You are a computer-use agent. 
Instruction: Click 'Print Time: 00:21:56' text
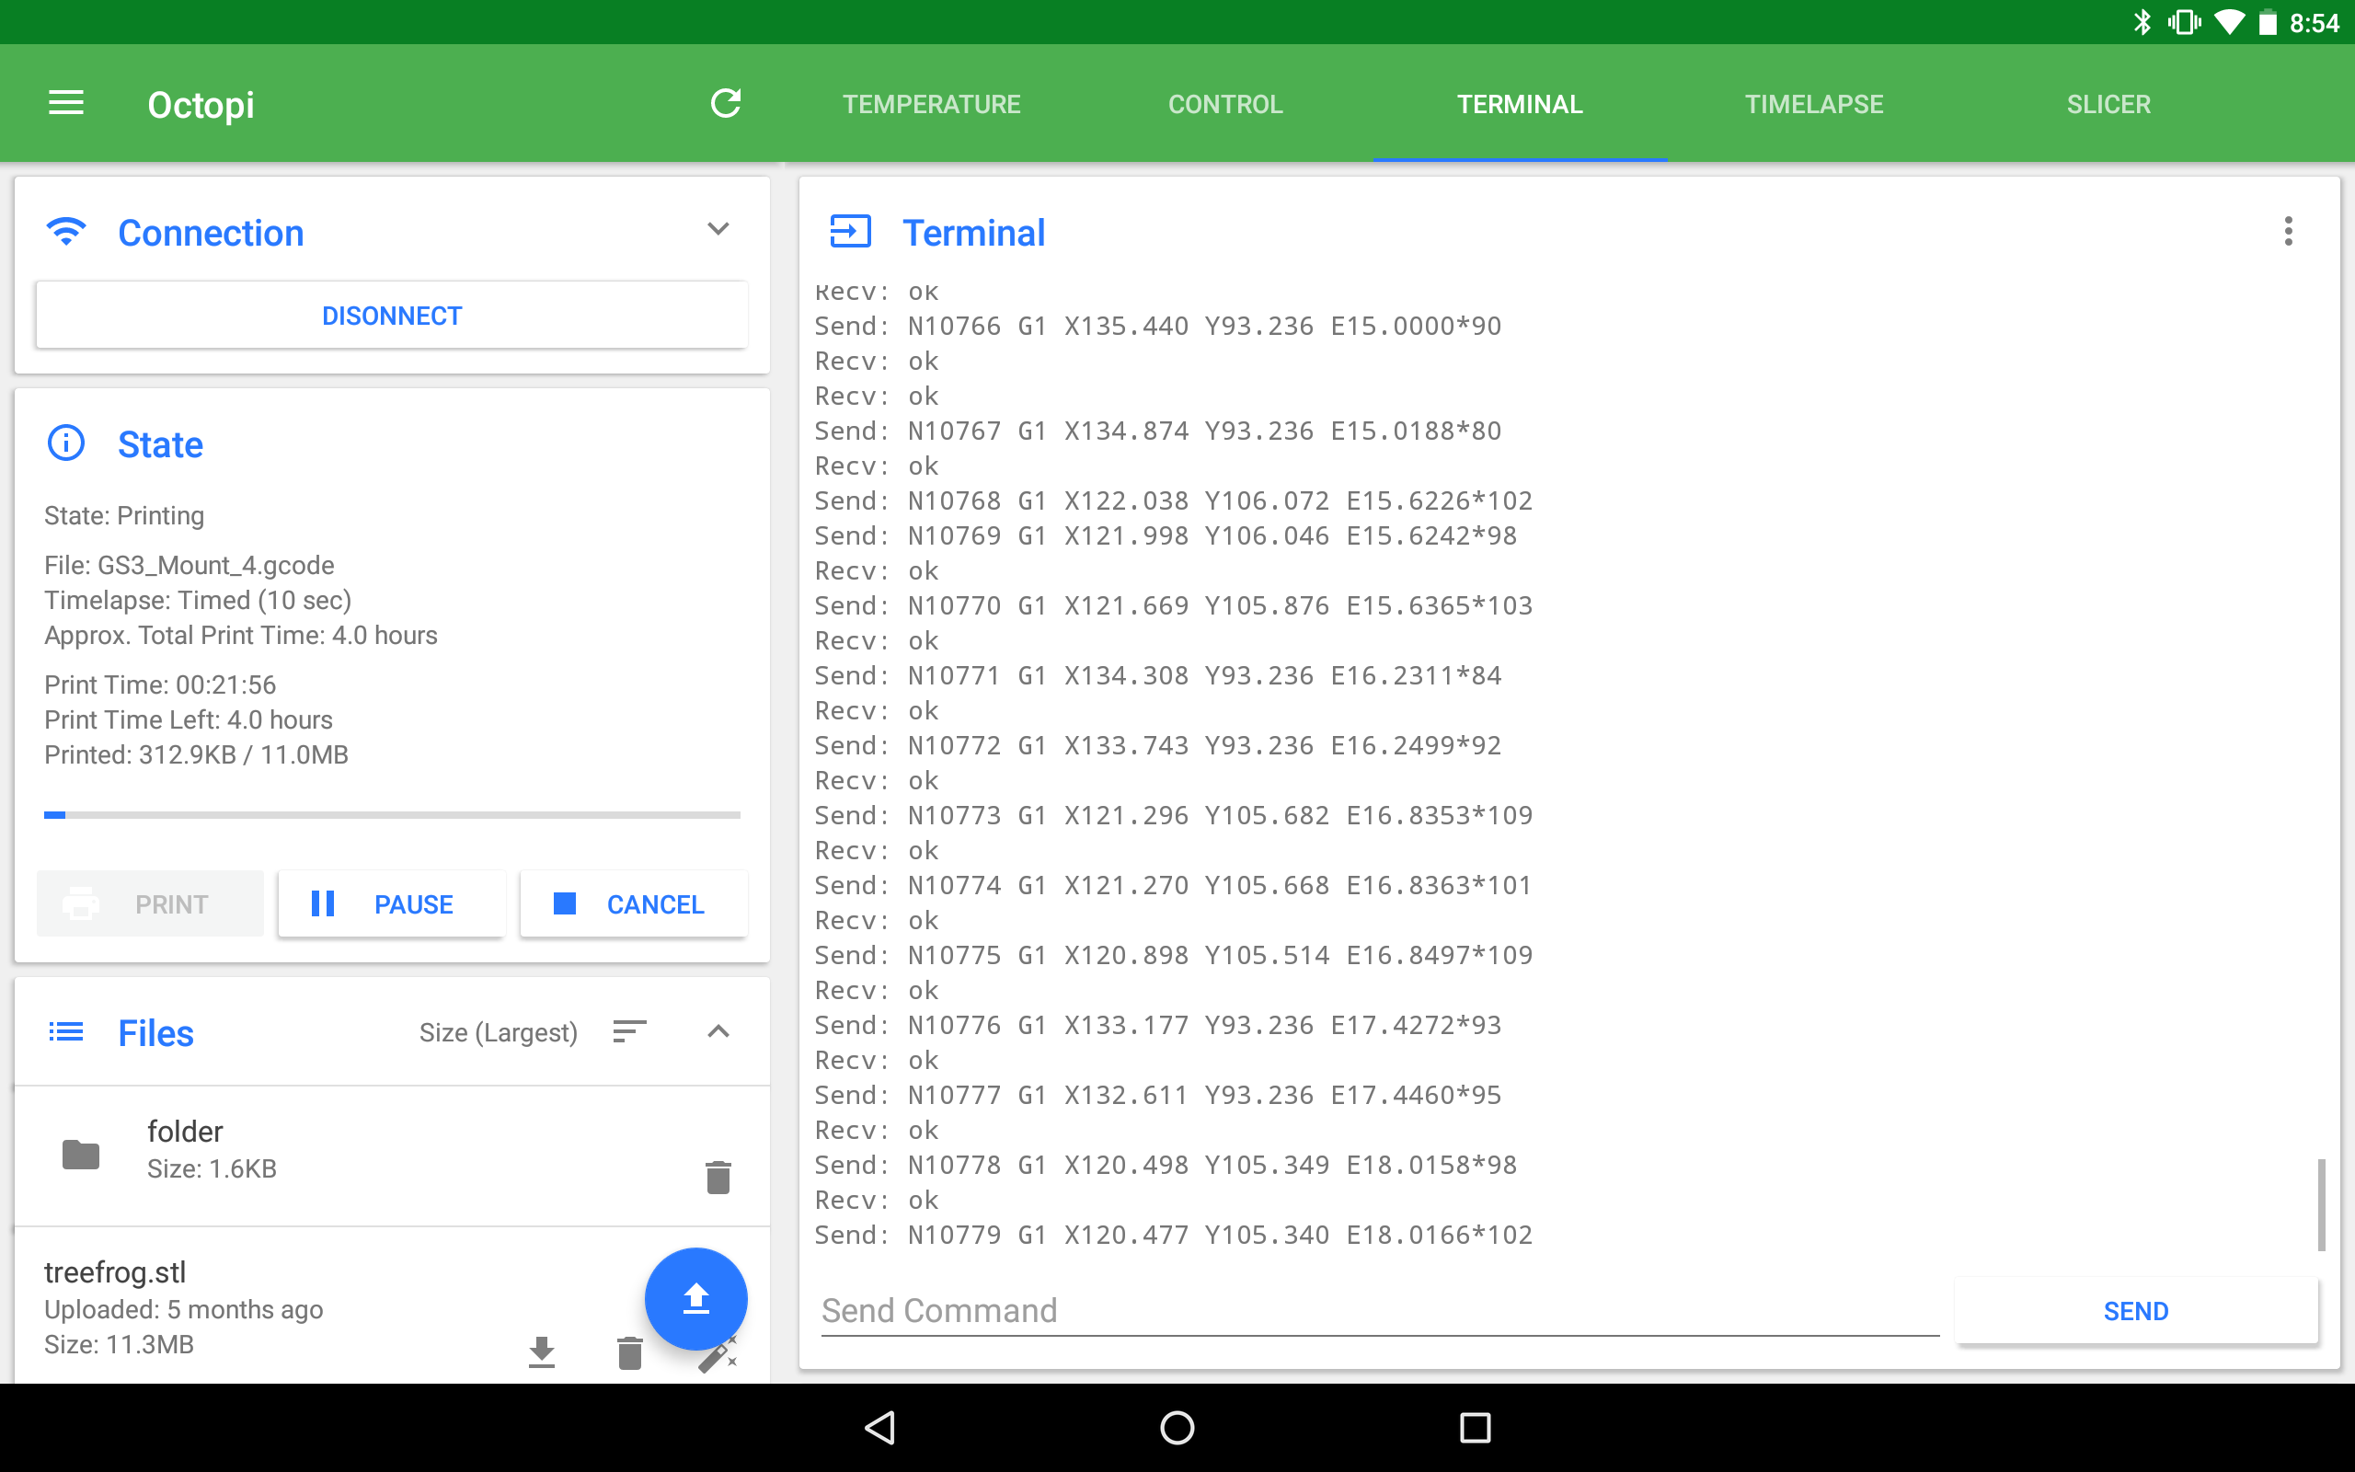pyautogui.click(x=159, y=684)
